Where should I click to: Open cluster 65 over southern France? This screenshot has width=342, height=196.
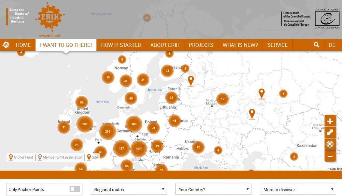point(101,152)
